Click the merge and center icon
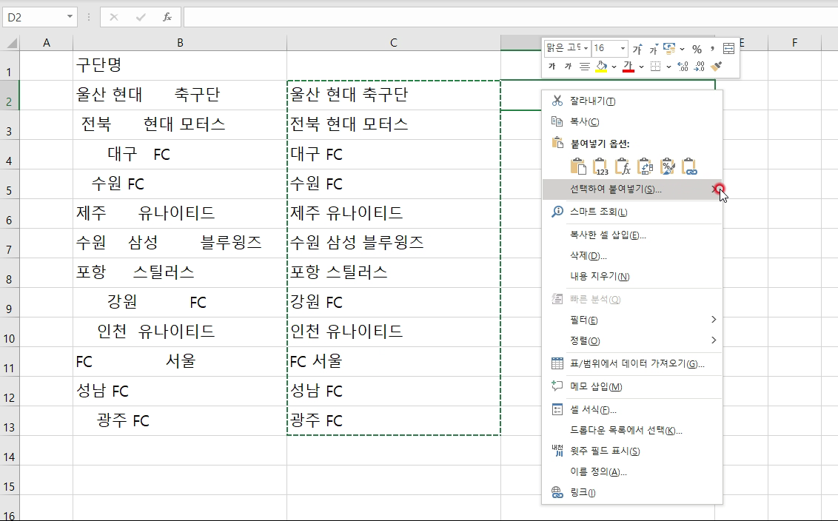This screenshot has height=521, width=838. [728, 49]
